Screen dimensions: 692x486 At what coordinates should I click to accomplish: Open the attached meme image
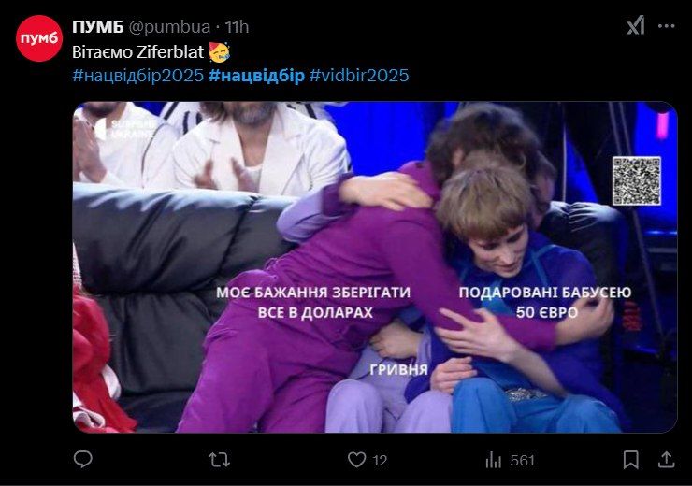pos(375,267)
